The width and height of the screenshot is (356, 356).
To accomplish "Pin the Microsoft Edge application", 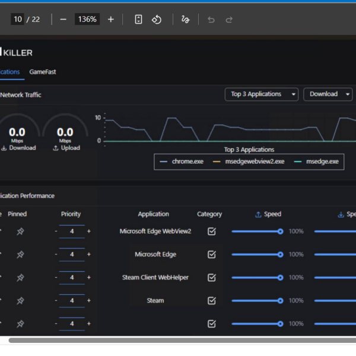I will coord(20,255).
